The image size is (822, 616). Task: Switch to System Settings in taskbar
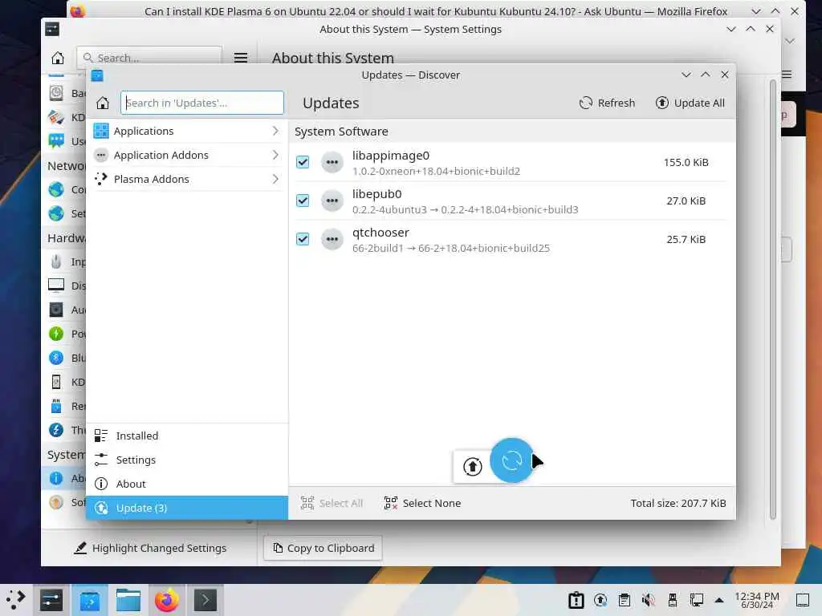51,600
